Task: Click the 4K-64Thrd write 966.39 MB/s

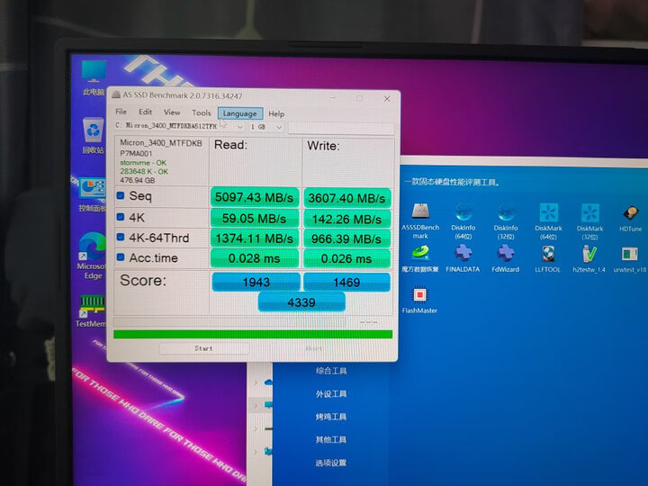Action: [x=346, y=238]
